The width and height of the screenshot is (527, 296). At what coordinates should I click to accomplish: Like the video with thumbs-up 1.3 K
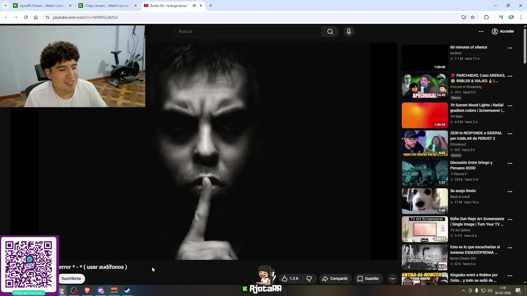(x=290, y=279)
